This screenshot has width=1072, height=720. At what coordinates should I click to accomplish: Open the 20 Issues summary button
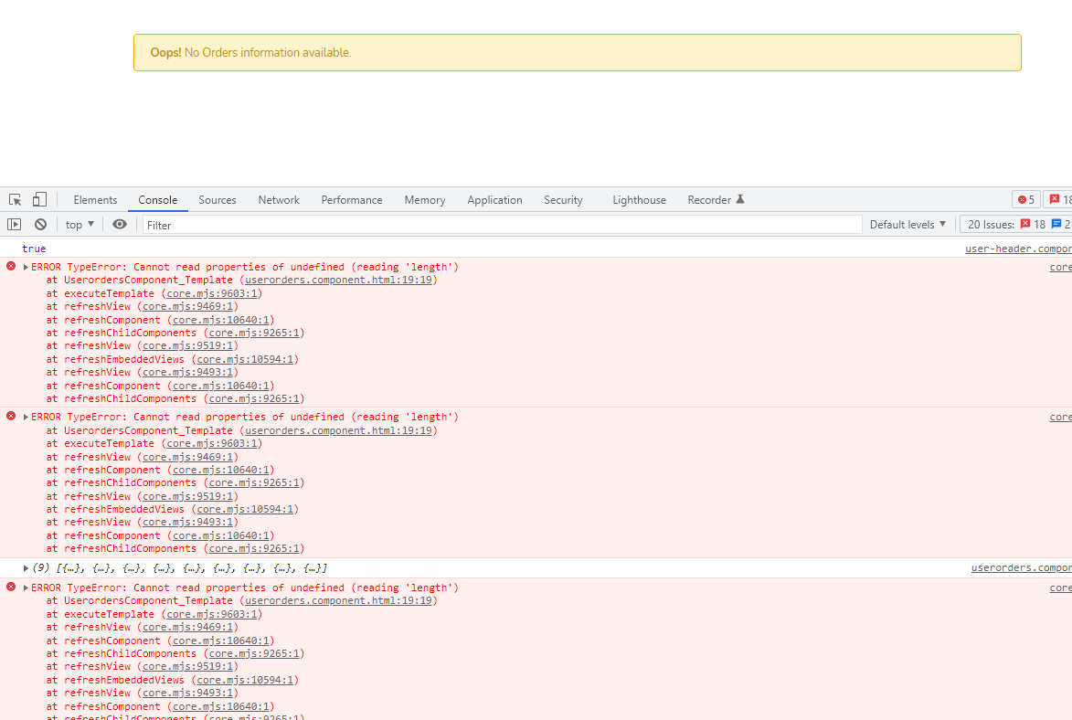(x=1018, y=224)
